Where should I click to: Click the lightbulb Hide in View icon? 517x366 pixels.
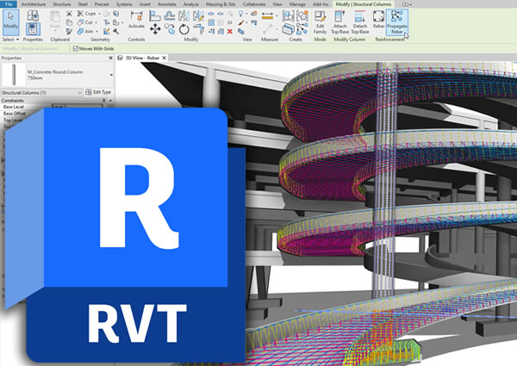[241, 14]
